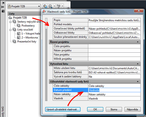
Task: Click the Číslo projektu value field
Action: [x=114, y=46]
